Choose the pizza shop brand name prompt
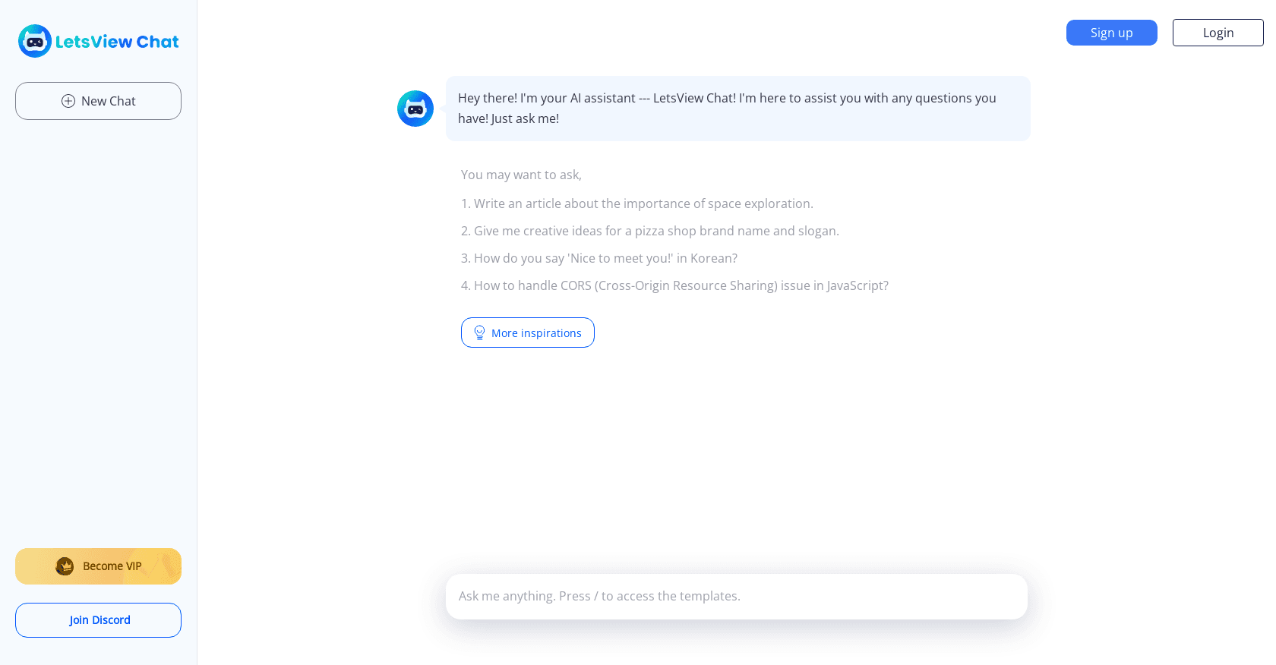The width and height of the screenshot is (1276, 665). click(x=656, y=230)
